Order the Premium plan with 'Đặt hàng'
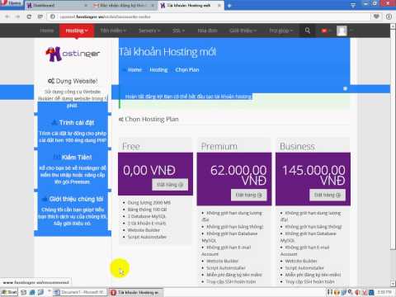 coord(248,195)
